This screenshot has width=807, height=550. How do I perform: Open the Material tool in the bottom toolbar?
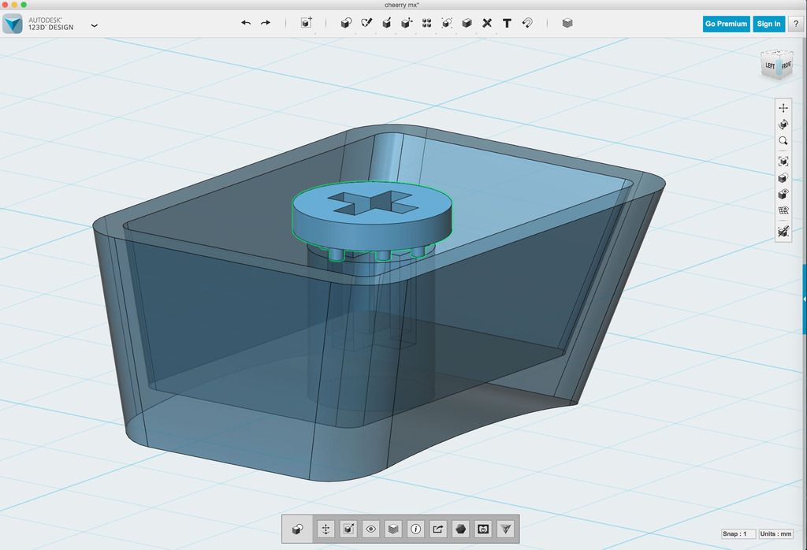tap(393, 529)
